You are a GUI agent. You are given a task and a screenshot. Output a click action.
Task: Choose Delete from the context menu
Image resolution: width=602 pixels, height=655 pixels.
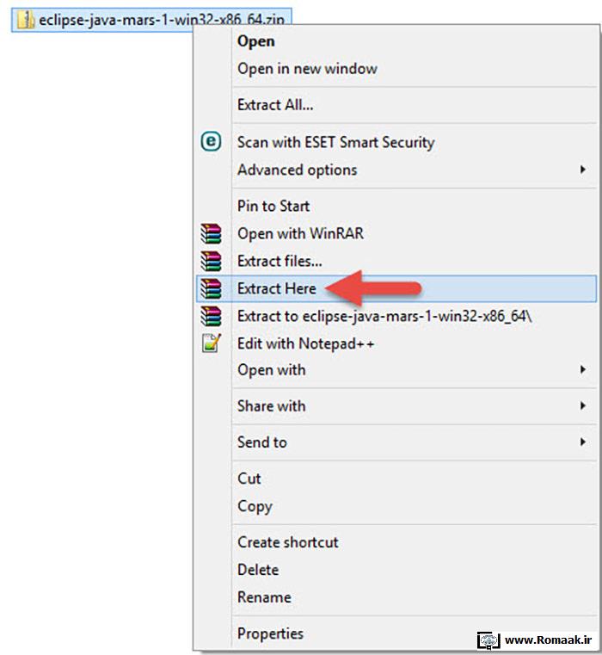pyautogui.click(x=396, y=570)
